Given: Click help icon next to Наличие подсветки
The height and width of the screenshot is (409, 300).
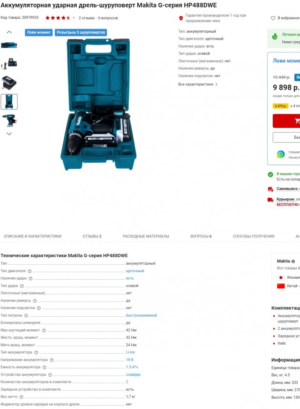Looking at the screenshot, I should pyautogui.click(x=39, y=308).
